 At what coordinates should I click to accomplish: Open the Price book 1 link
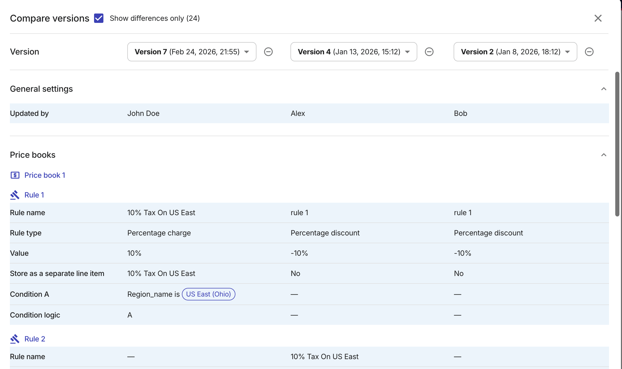(x=45, y=175)
